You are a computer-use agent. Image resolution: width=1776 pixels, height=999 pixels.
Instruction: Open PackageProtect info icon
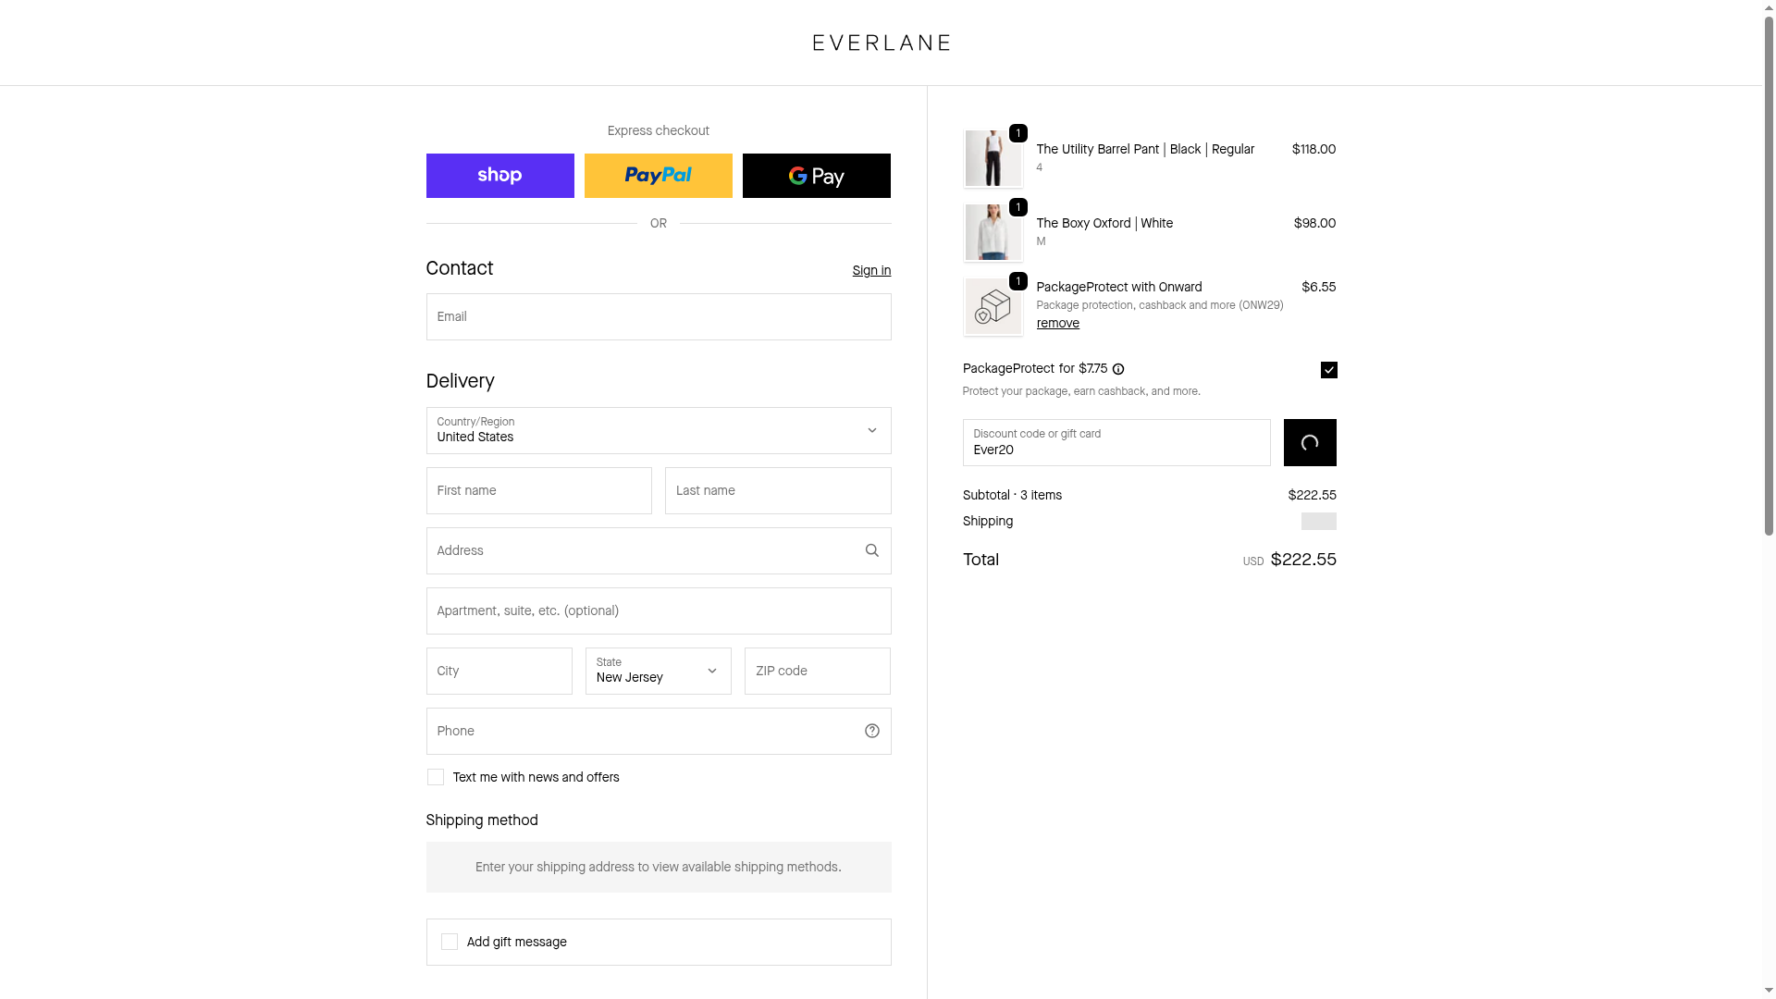(1118, 369)
